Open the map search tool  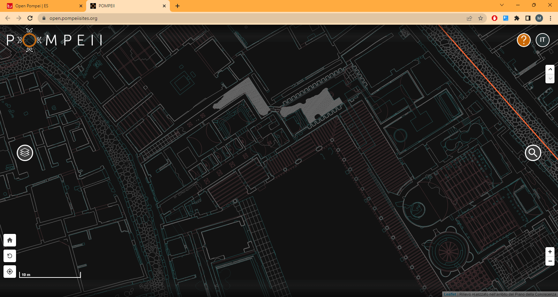click(533, 153)
